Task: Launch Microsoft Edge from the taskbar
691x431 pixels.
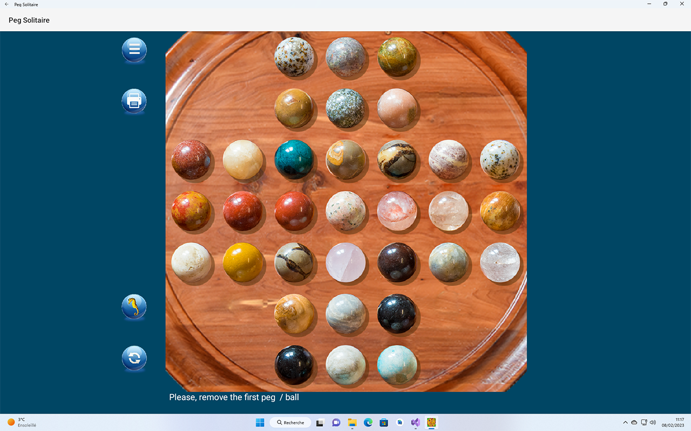Action: [368, 422]
